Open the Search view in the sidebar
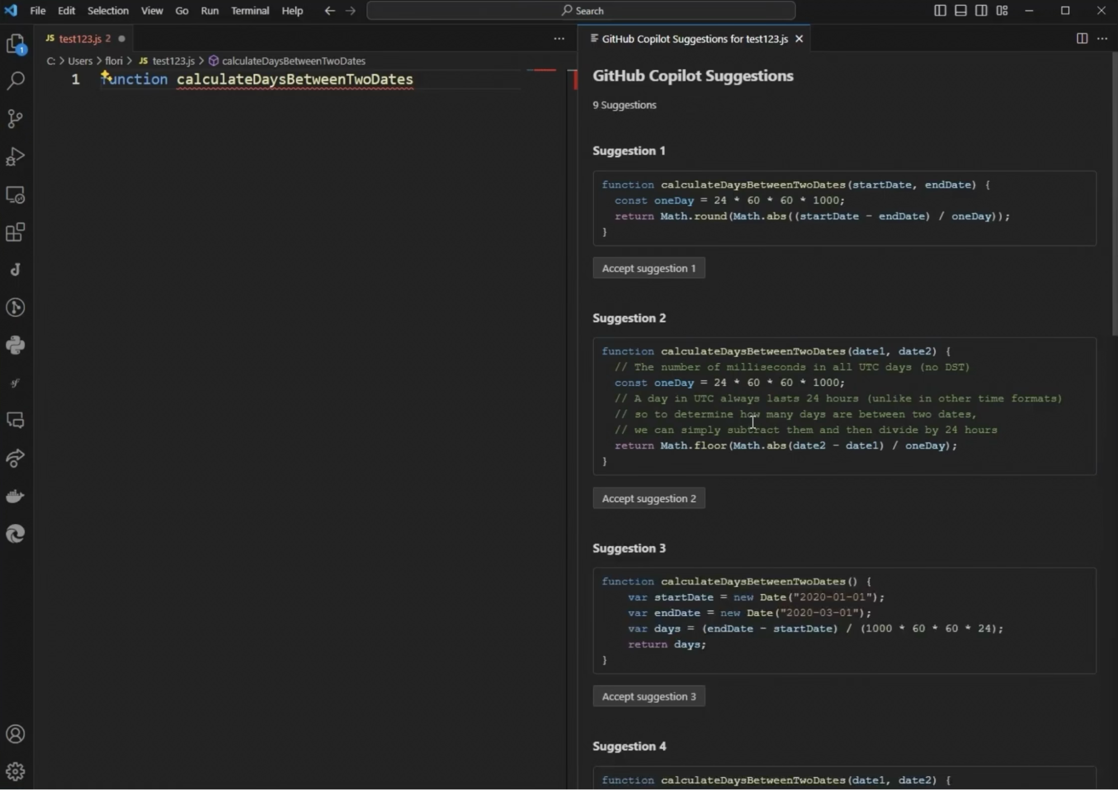This screenshot has width=1118, height=790. tap(16, 81)
